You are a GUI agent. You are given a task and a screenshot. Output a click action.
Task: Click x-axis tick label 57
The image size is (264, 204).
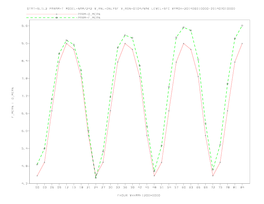[176, 187]
